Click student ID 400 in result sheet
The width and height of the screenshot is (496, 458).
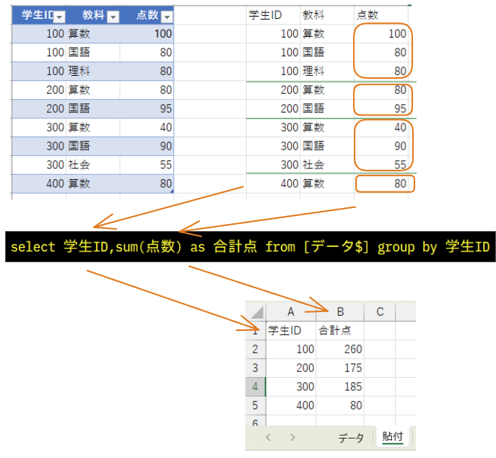291,405
